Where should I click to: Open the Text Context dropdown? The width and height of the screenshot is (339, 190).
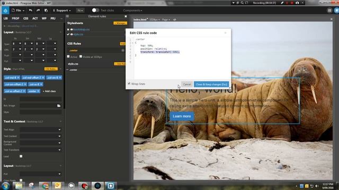[x=41, y=136]
